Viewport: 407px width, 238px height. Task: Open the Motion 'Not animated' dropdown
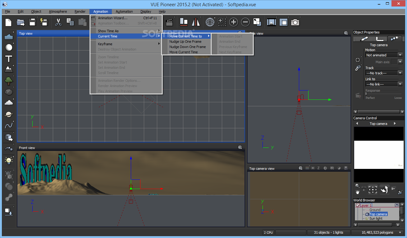[x=384, y=55]
